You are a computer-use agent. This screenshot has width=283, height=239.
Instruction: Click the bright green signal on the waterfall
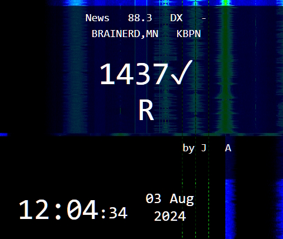coord(226,69)
